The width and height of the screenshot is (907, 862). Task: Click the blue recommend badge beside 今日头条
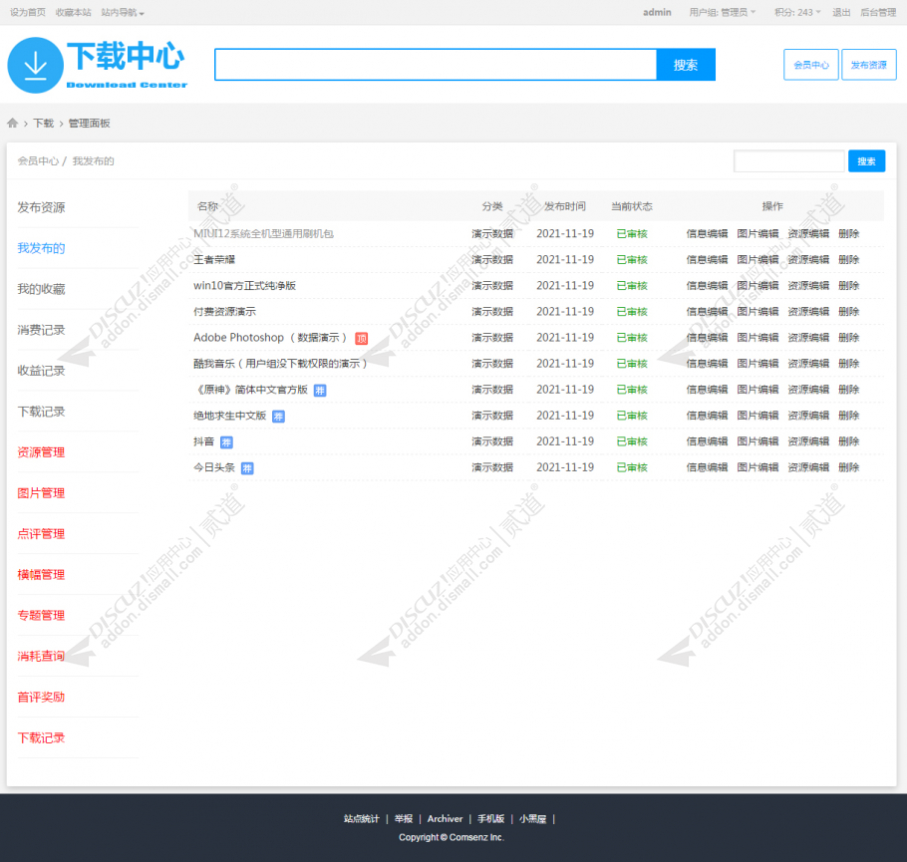[247, 468]
